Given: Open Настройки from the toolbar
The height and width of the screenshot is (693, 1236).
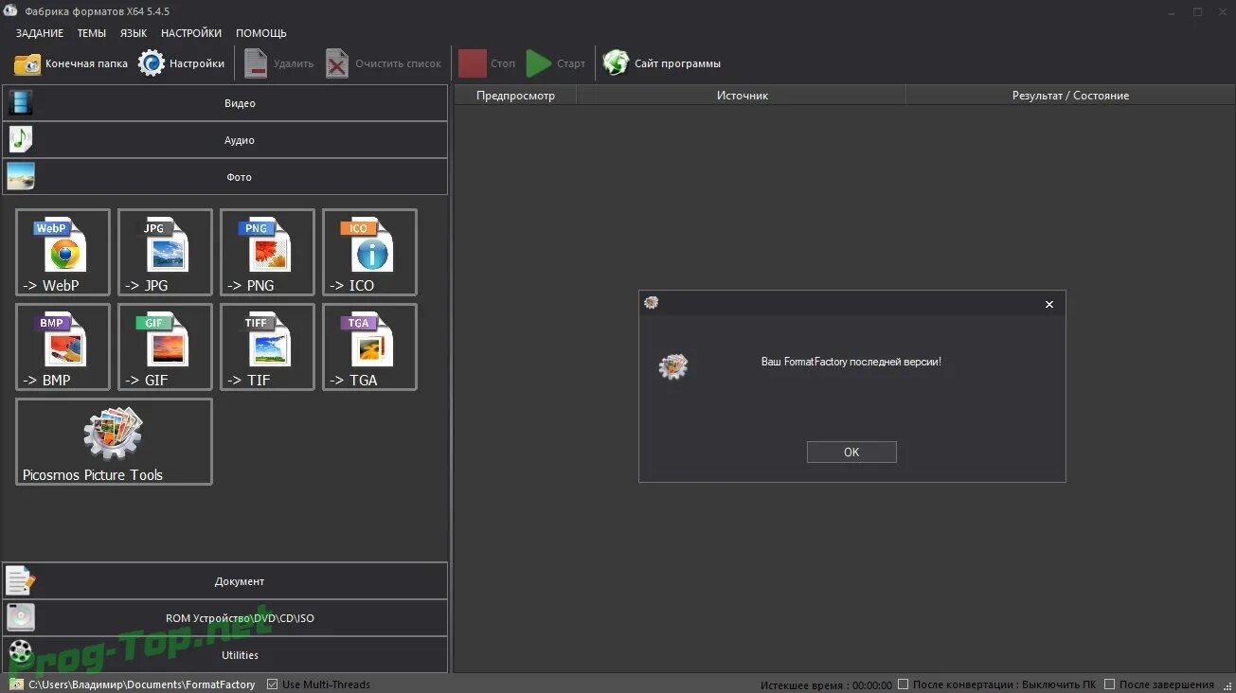Looking at the screenshot, I should click(182, 63).
